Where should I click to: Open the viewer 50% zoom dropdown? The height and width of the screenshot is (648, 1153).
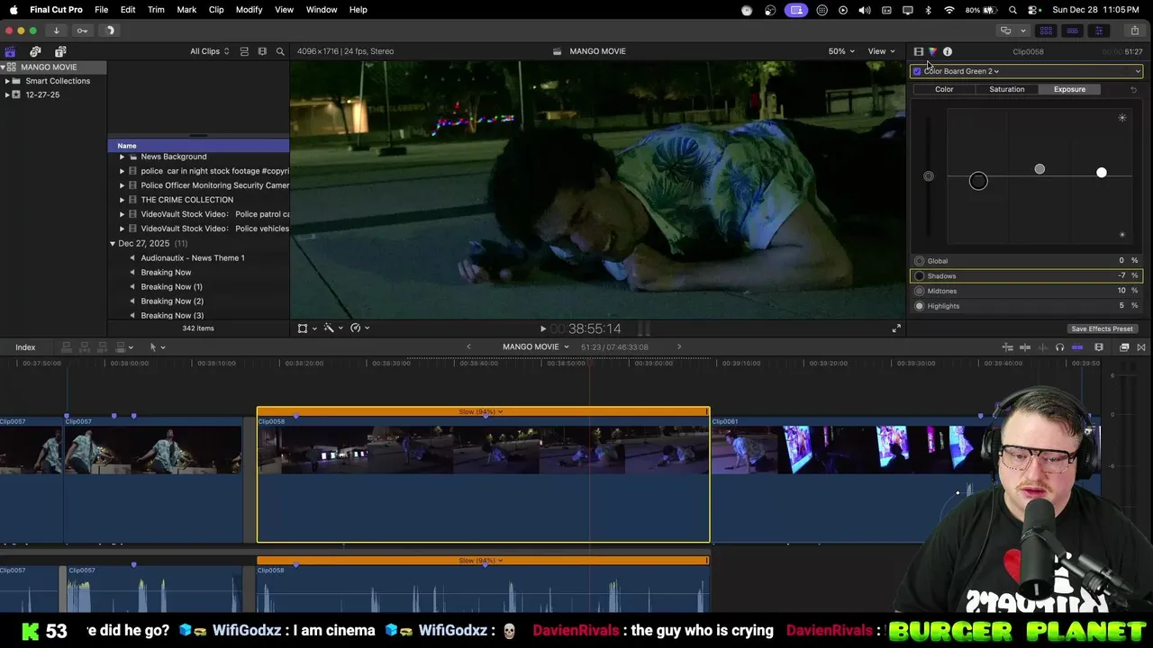pos(841,51)
